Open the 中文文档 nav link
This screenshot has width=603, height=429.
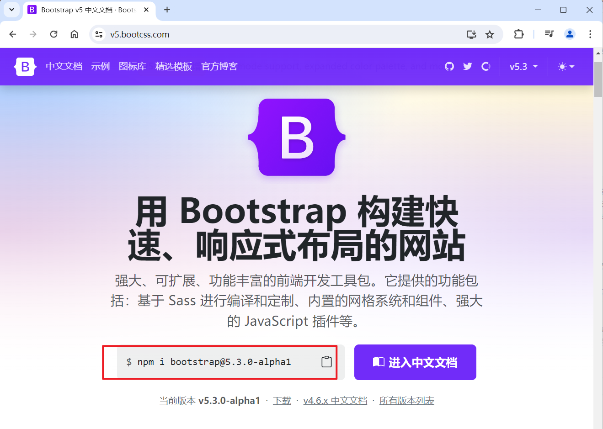click(64, 67)
